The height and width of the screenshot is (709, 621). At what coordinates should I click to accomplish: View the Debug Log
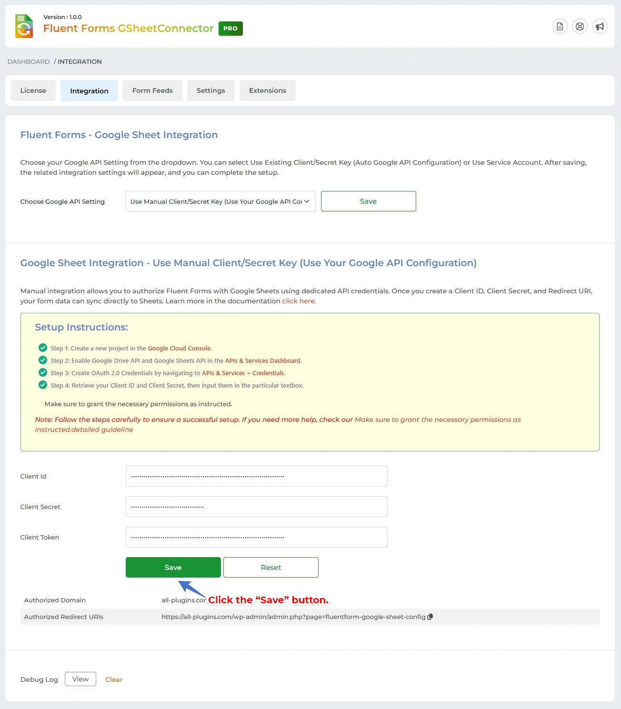[x=80, y=679]
